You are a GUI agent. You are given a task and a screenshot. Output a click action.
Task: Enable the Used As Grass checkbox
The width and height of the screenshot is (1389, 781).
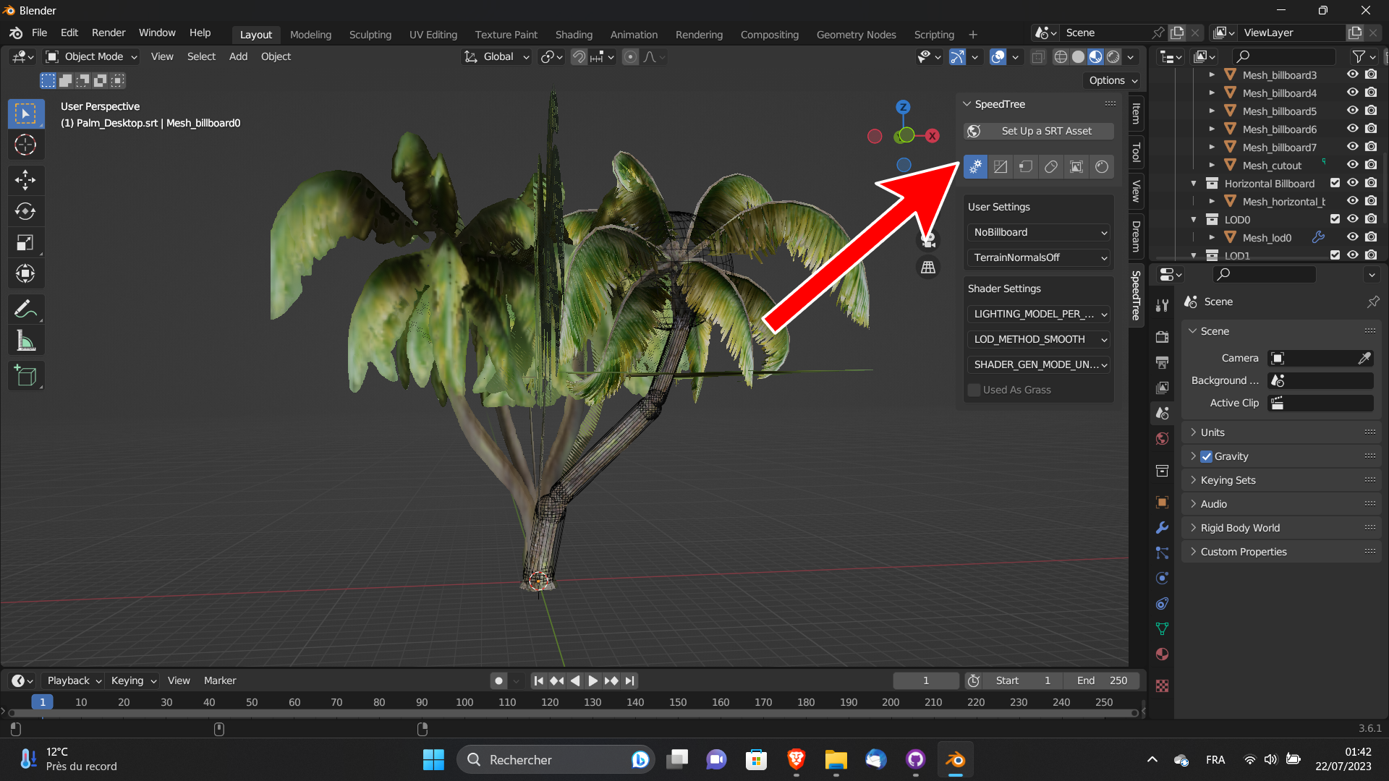pos(974,390)
